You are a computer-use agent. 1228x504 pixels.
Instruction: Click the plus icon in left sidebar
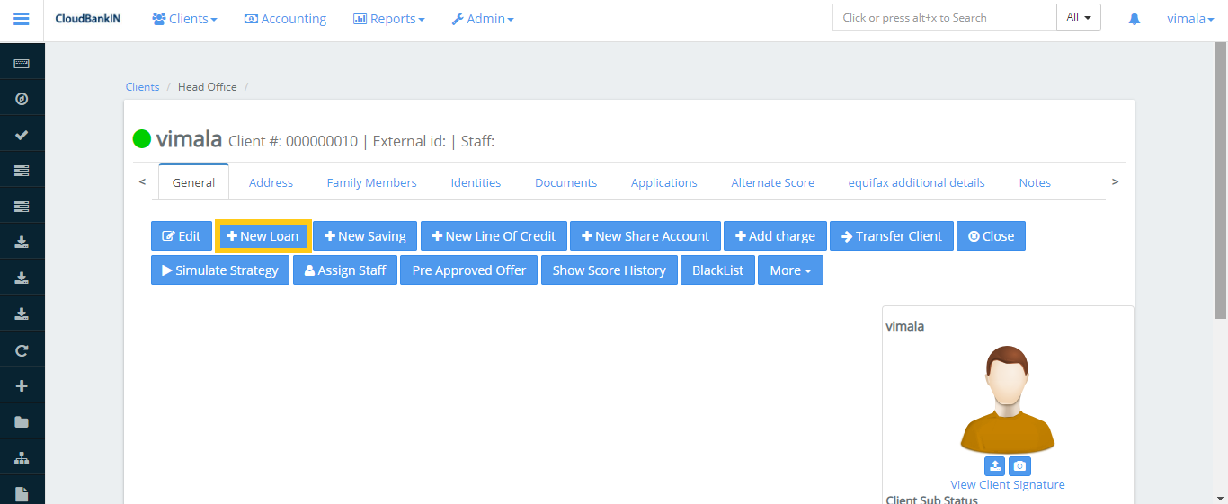pos(22,386)
